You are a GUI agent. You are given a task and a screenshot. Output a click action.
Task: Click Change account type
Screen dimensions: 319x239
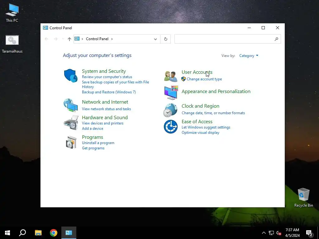[x=204, y=79]
